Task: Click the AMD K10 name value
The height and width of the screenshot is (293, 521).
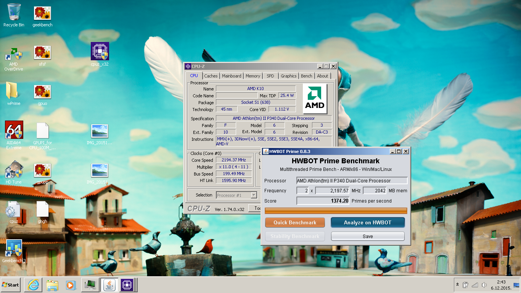Action: (256, 89)
